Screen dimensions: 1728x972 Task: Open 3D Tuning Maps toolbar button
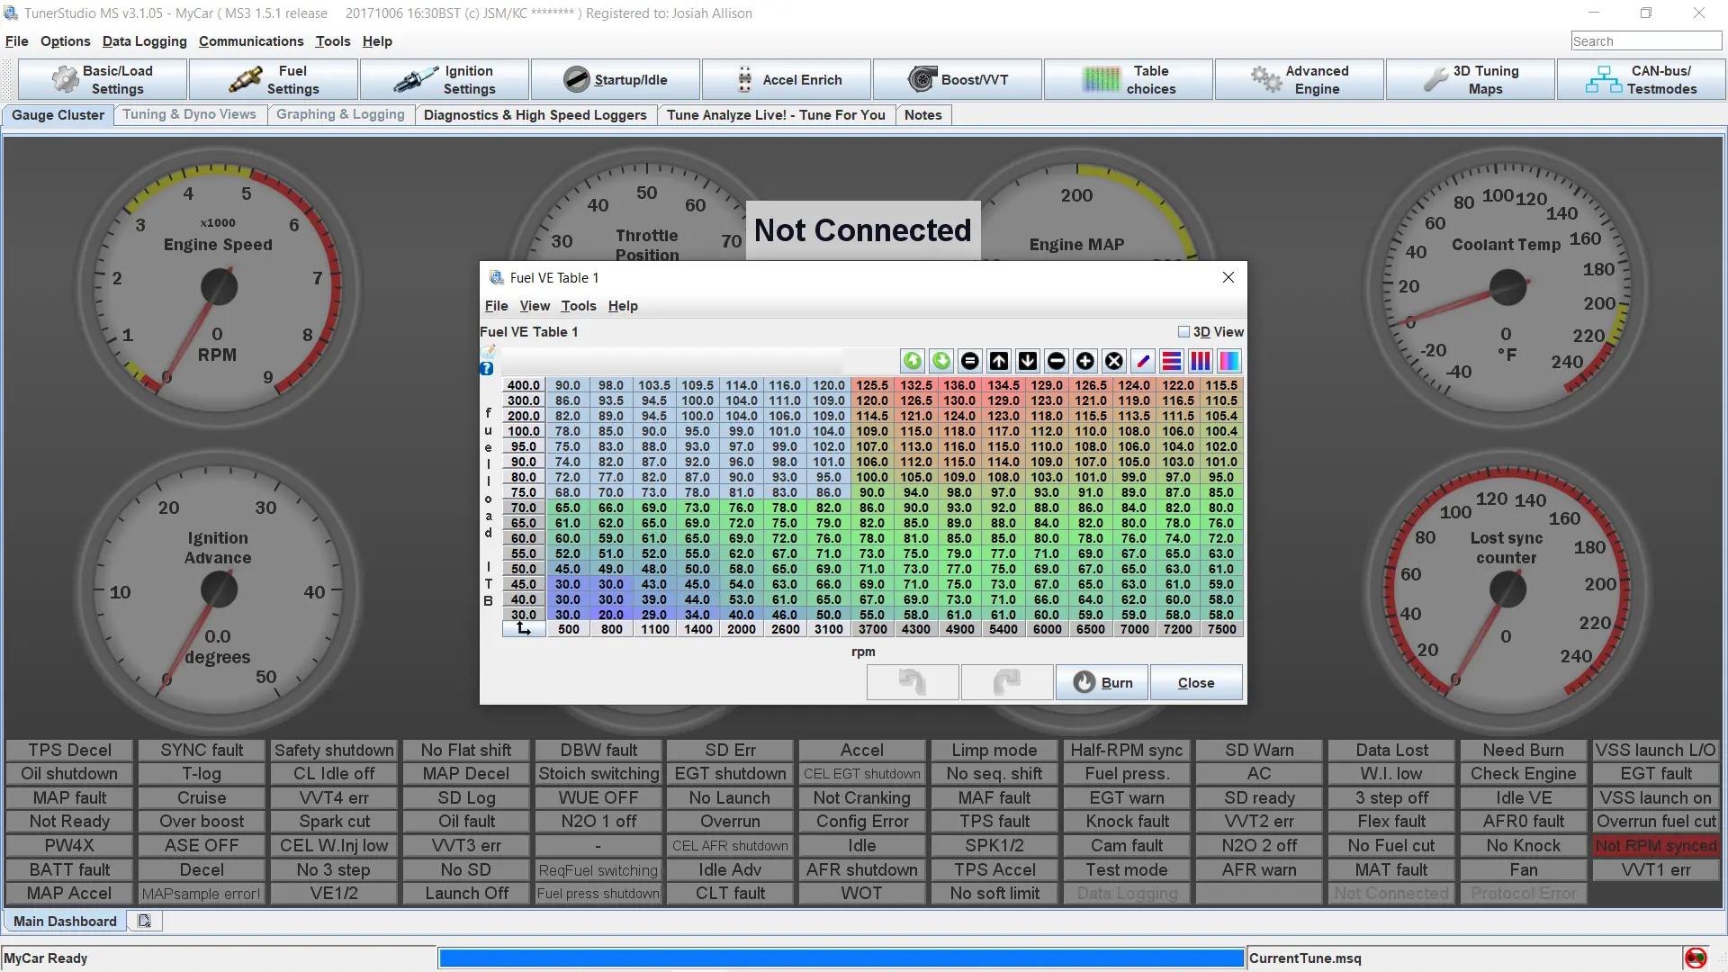pyautogui.click(x=1471, y=79)
